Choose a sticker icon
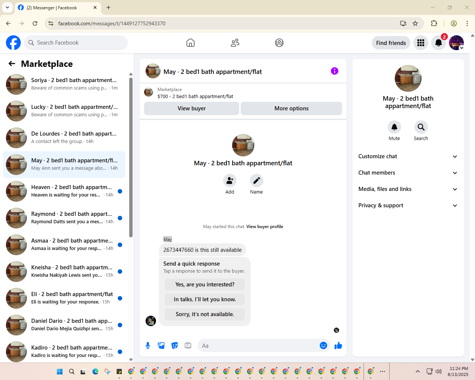Viewport: 475px width, 380px height. point(175,345)
